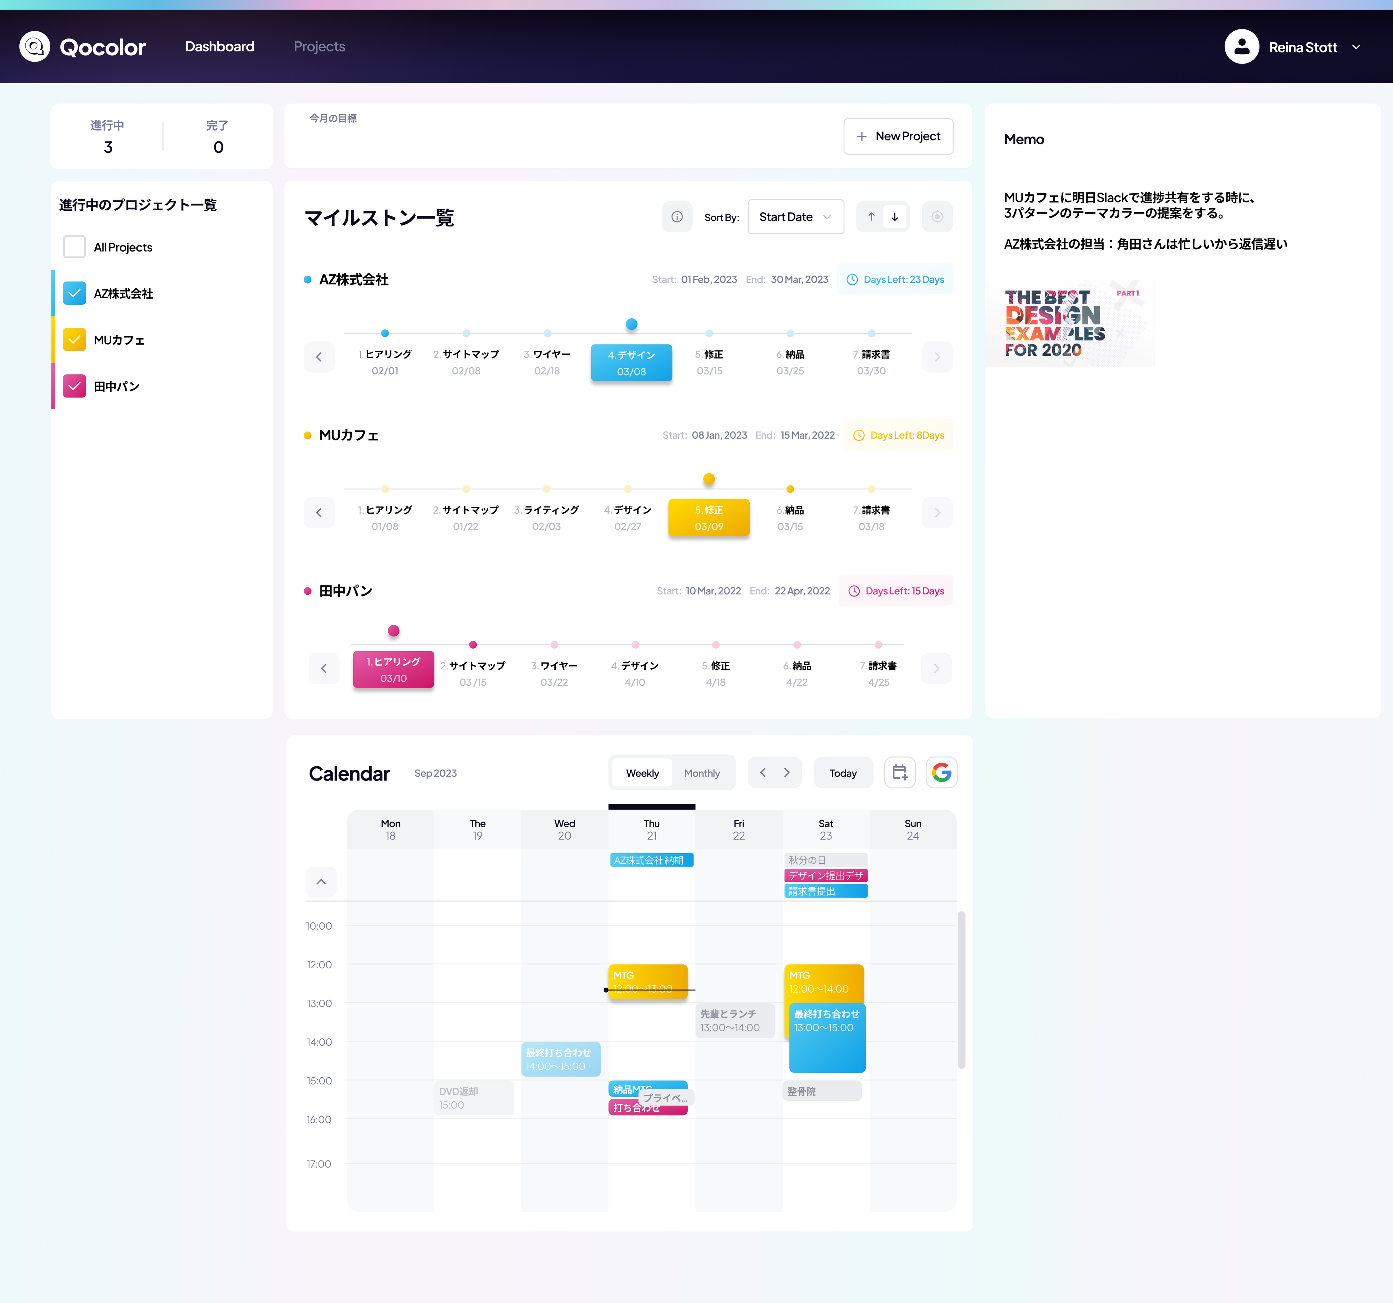Click the New Project button
The image size is (1393, 1303).
pos(898,136)
